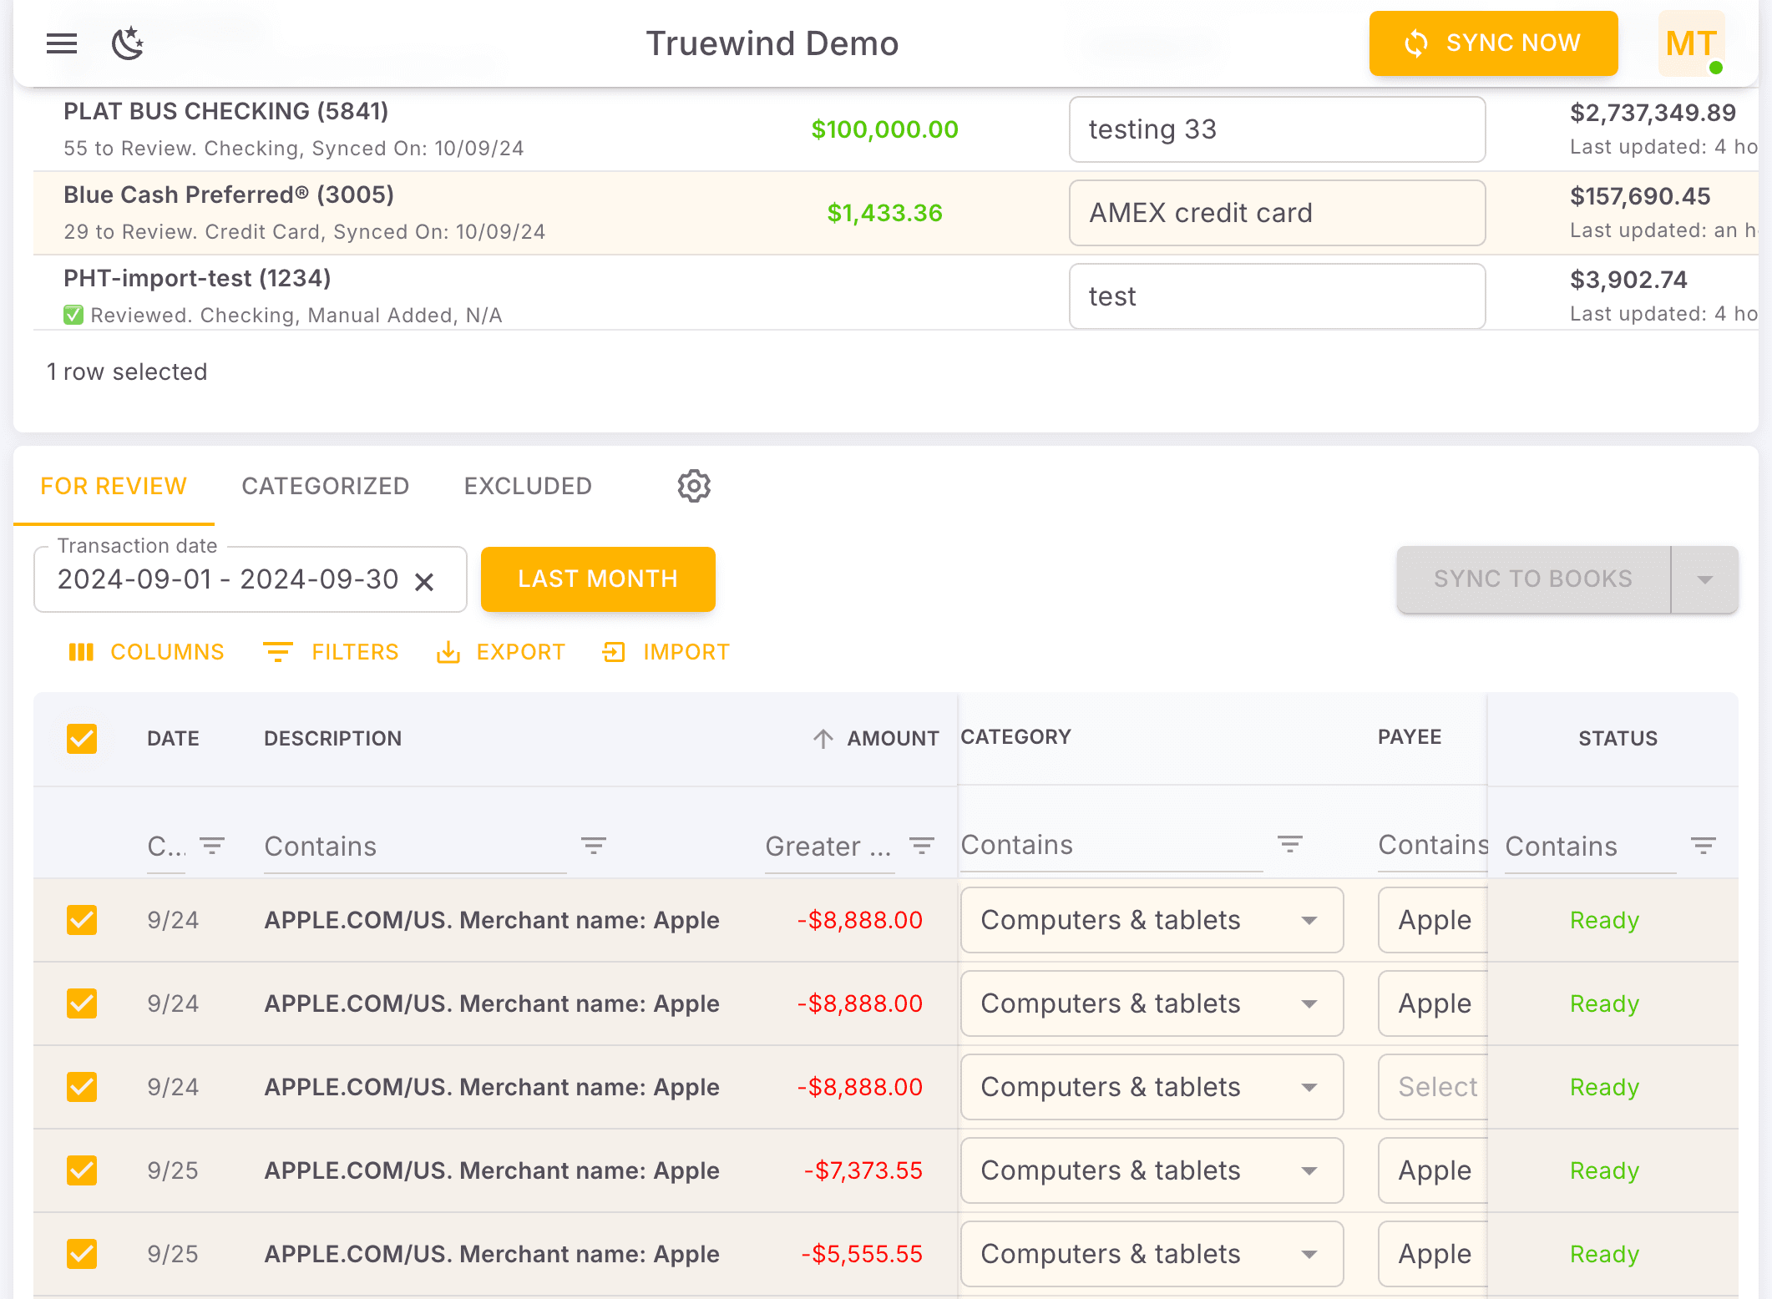
Task: Open the filter icon on the DESCRIPTION column
Action: click(594, 846)
